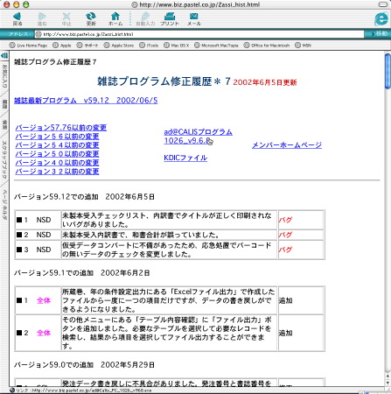Open the Apple favorites bar link
The height and width of the screenshot is (394, 391).
click(x=62, y=46)
